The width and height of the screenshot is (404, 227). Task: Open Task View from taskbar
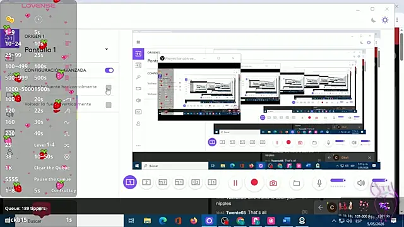coord(131,221)
